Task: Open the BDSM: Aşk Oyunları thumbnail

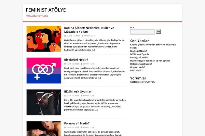Action: (x=44, y=102)
